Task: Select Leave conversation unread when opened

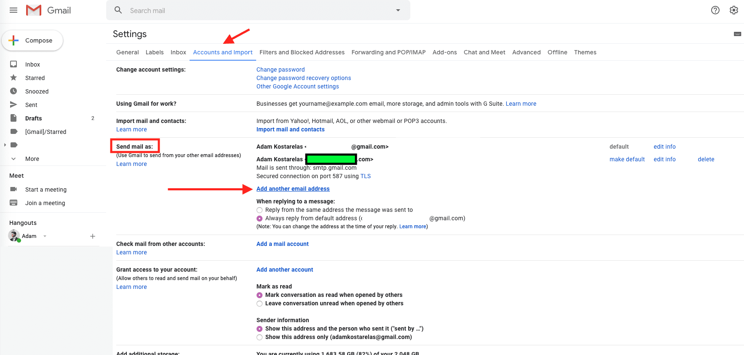Action: pyautogui.click(x=260, y=304)
